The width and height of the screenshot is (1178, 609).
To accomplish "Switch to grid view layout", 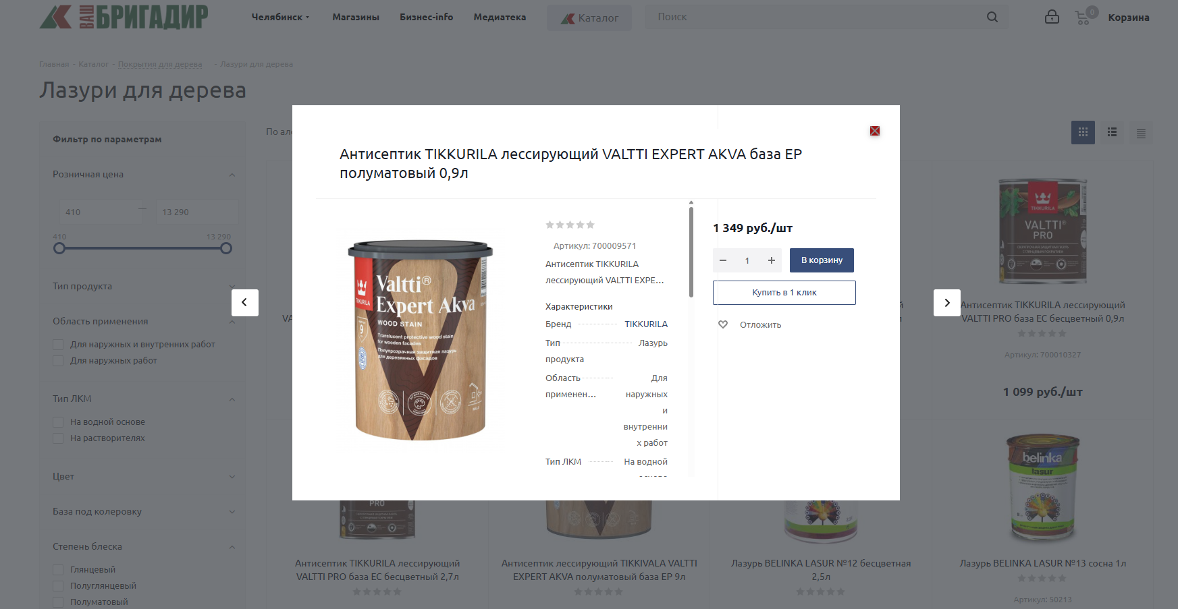I will tap(1083, 132).
